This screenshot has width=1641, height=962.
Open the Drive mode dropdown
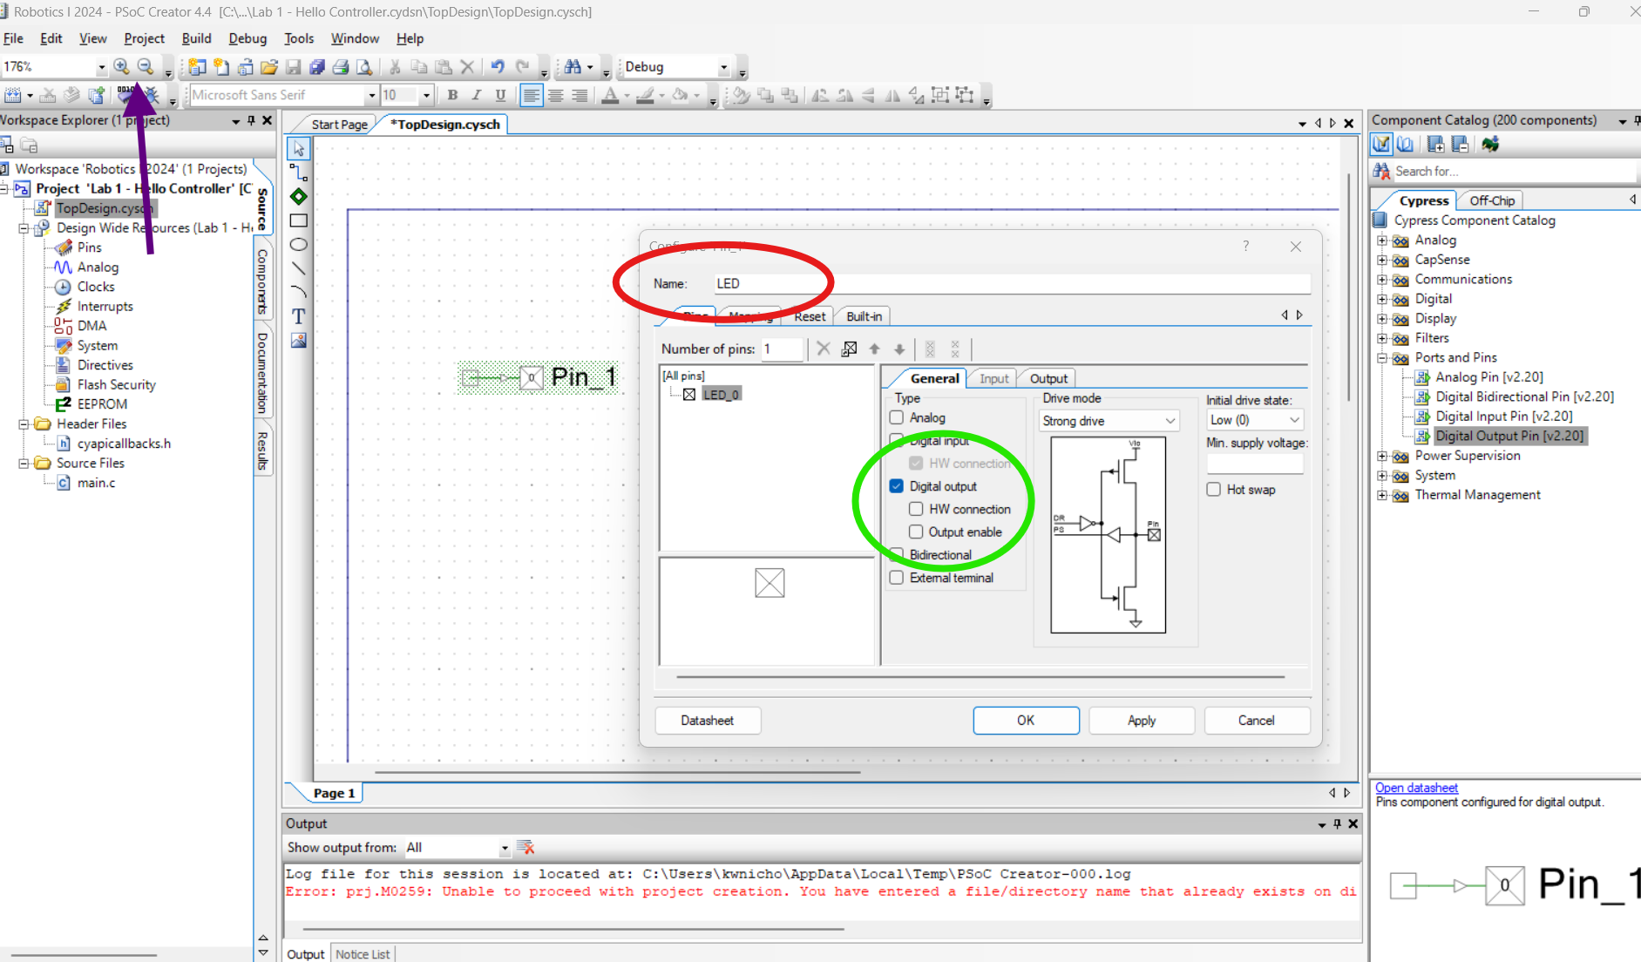tap(1109, 421)
